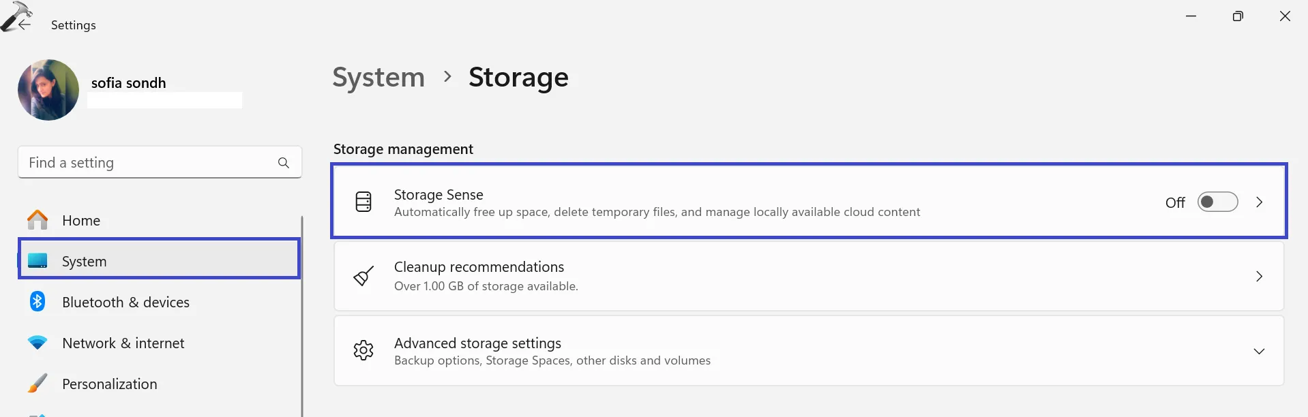Viewport: 1308px width, 417px height.
Task: Click the Storage Sense drive icon
Action: click(x=363, y=202)
